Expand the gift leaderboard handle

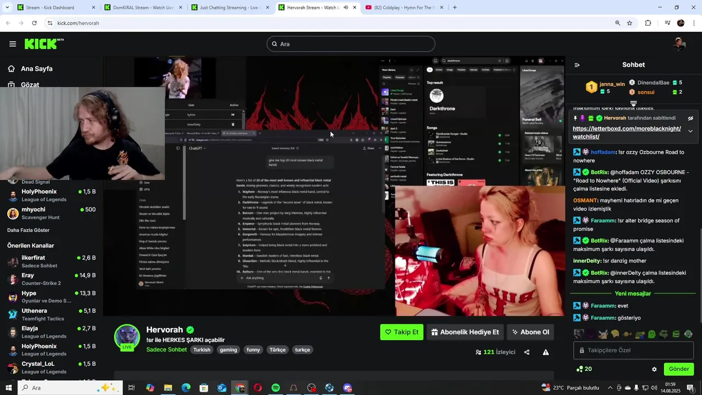coord(633,103)
